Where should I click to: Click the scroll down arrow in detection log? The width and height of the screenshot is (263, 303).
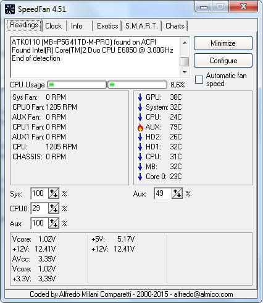point(185,72)
